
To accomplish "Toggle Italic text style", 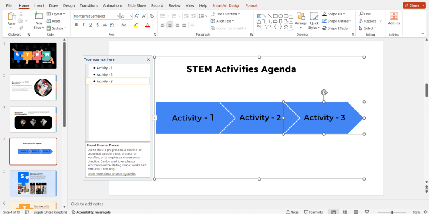I will [84, 25].
